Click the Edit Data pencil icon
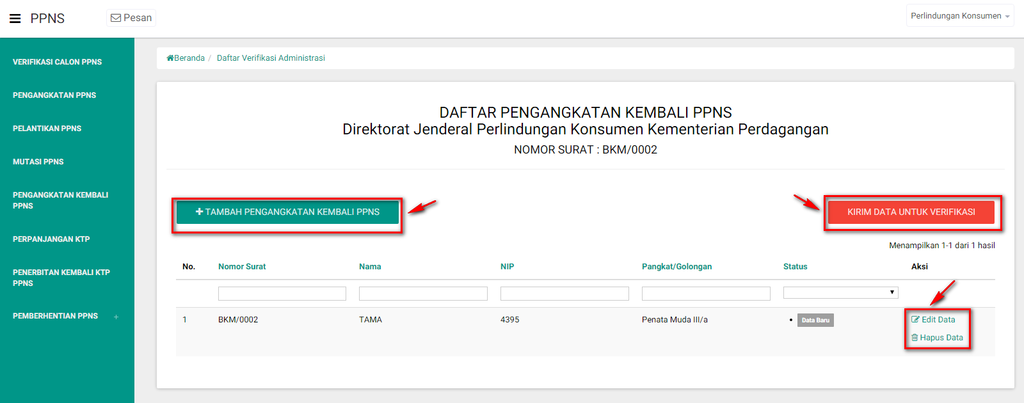This screenshot has width=1024, height=403. point(915,320)
